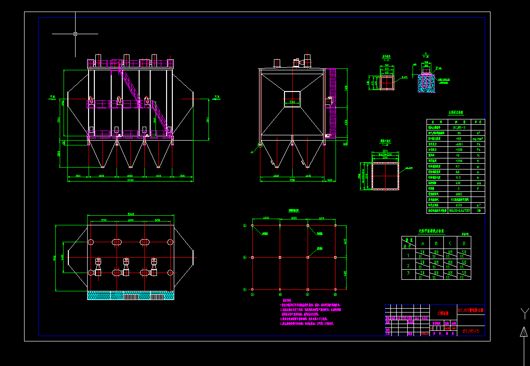
Task: Click row label 2 in load table
Action: pyautogui.click(x=408, y=265)
